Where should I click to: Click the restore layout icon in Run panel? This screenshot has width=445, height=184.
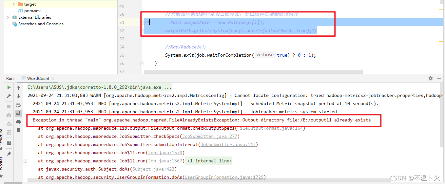click(9, 143)
